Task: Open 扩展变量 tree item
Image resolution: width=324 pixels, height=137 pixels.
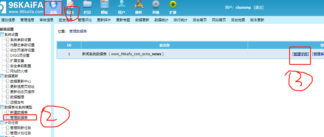Action: point(17,61)
